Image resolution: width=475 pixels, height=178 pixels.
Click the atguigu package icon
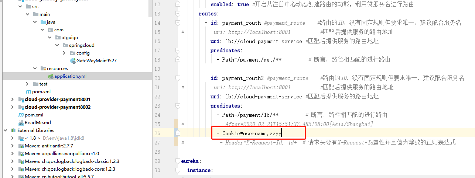pyautogui.click(x=58, y=38)
